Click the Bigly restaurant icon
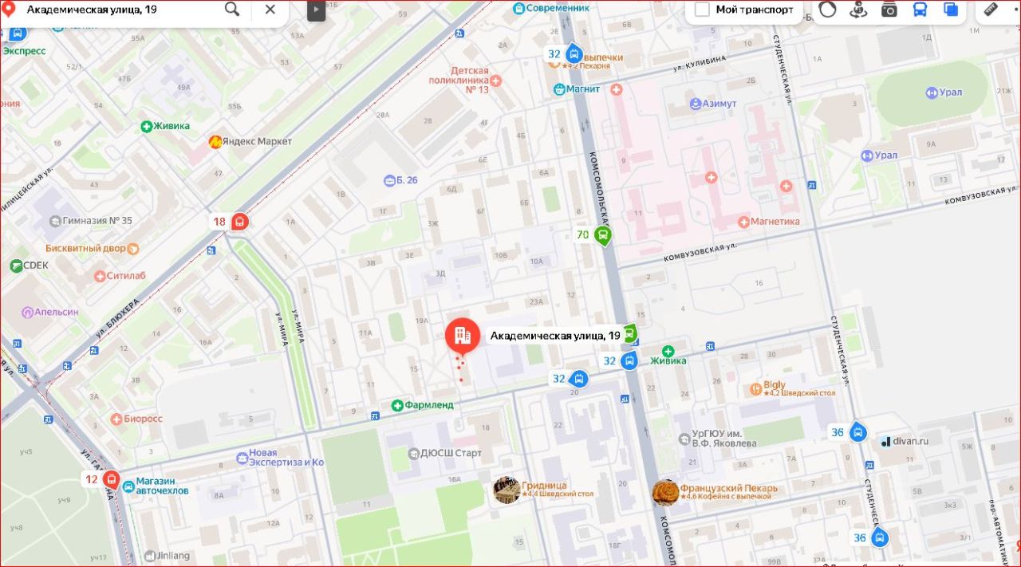The width and height of the screenshot is (1021, 567). pos(755,389)
